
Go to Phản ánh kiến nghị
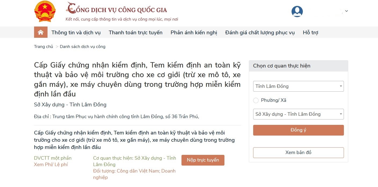pos(194,33)
